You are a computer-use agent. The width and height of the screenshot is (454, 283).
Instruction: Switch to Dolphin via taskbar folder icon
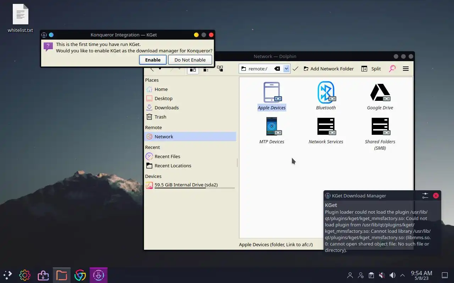[61, 275]
